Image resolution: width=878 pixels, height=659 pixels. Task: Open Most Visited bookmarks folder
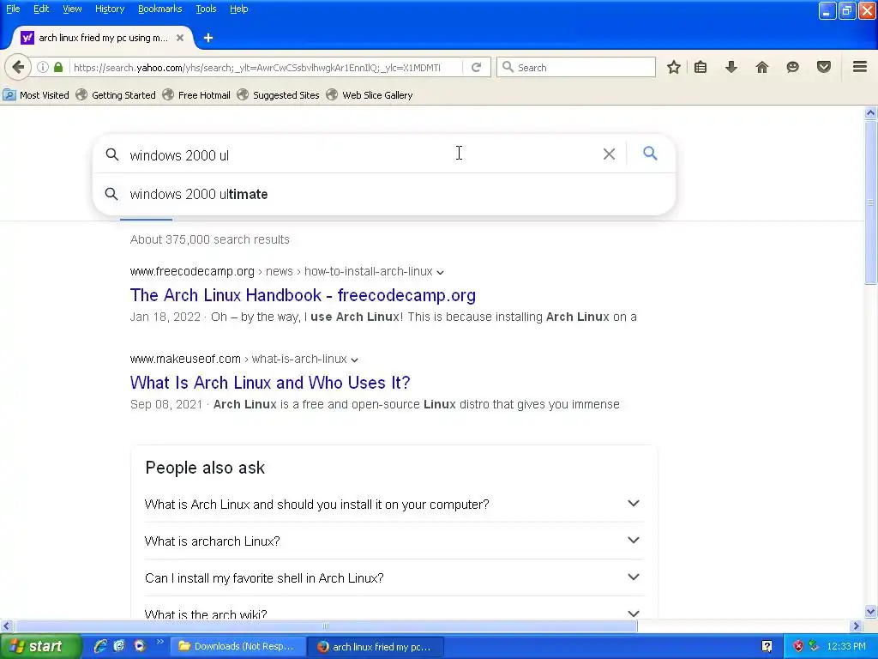tap(36, 95)
